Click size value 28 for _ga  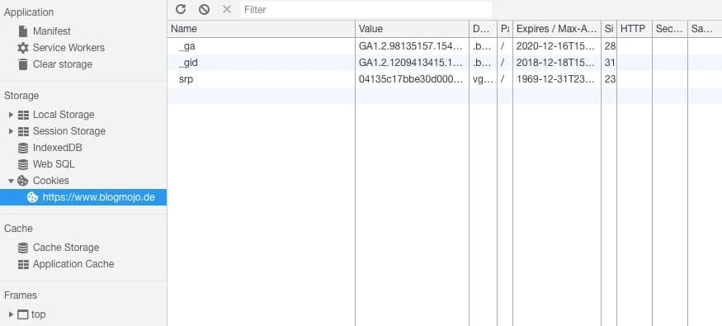(610, 46)
